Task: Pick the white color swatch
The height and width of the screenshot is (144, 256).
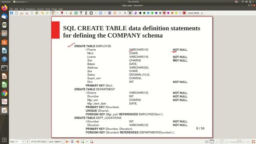Action: pyautogui.click(x=180, y=13)
